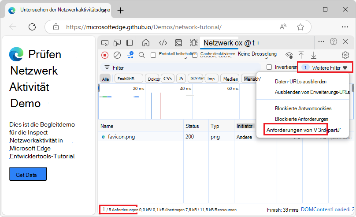Select Blockierte Anforderungen filter
The width and height of the screenshot is (356, 217).
click(301, 119)
